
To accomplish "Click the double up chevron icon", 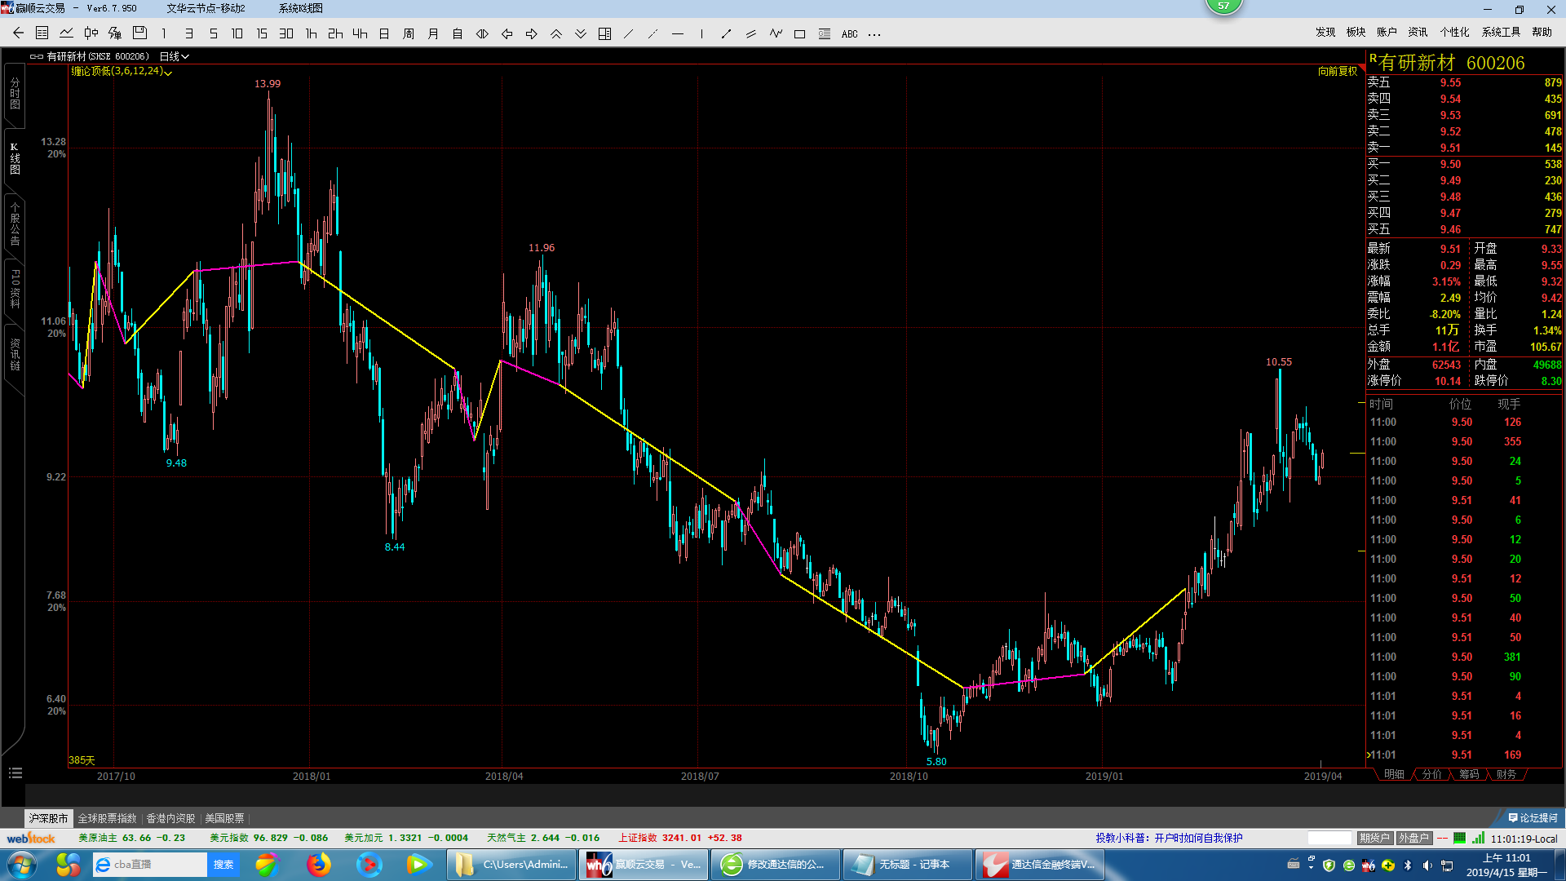I will tap(555, 33).
